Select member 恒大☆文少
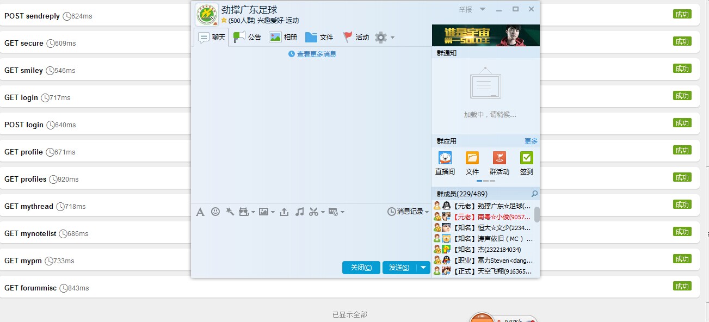This screenshot has height=322, width=709. coord(483,227)
